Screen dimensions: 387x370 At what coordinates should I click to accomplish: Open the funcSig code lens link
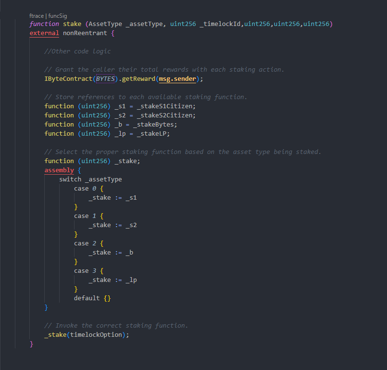58,16
